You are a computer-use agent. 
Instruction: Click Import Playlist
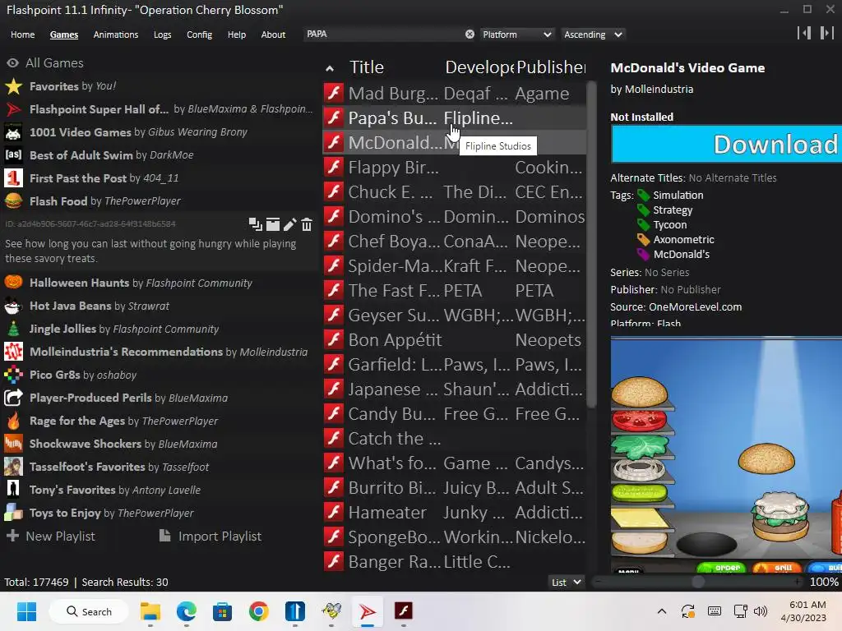coord(210,536)
